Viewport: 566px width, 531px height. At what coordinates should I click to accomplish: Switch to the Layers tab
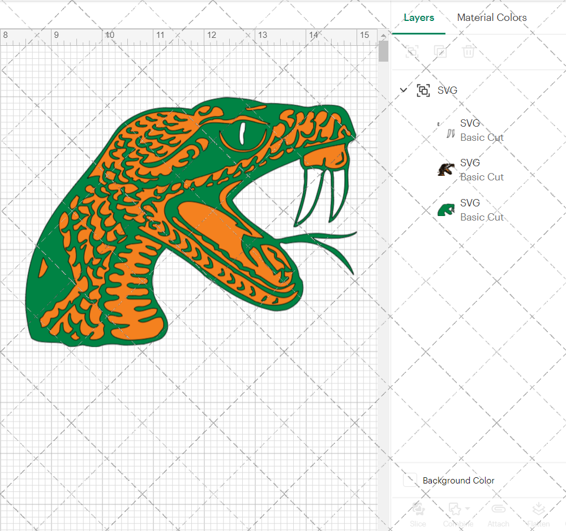tap(419, 18)
